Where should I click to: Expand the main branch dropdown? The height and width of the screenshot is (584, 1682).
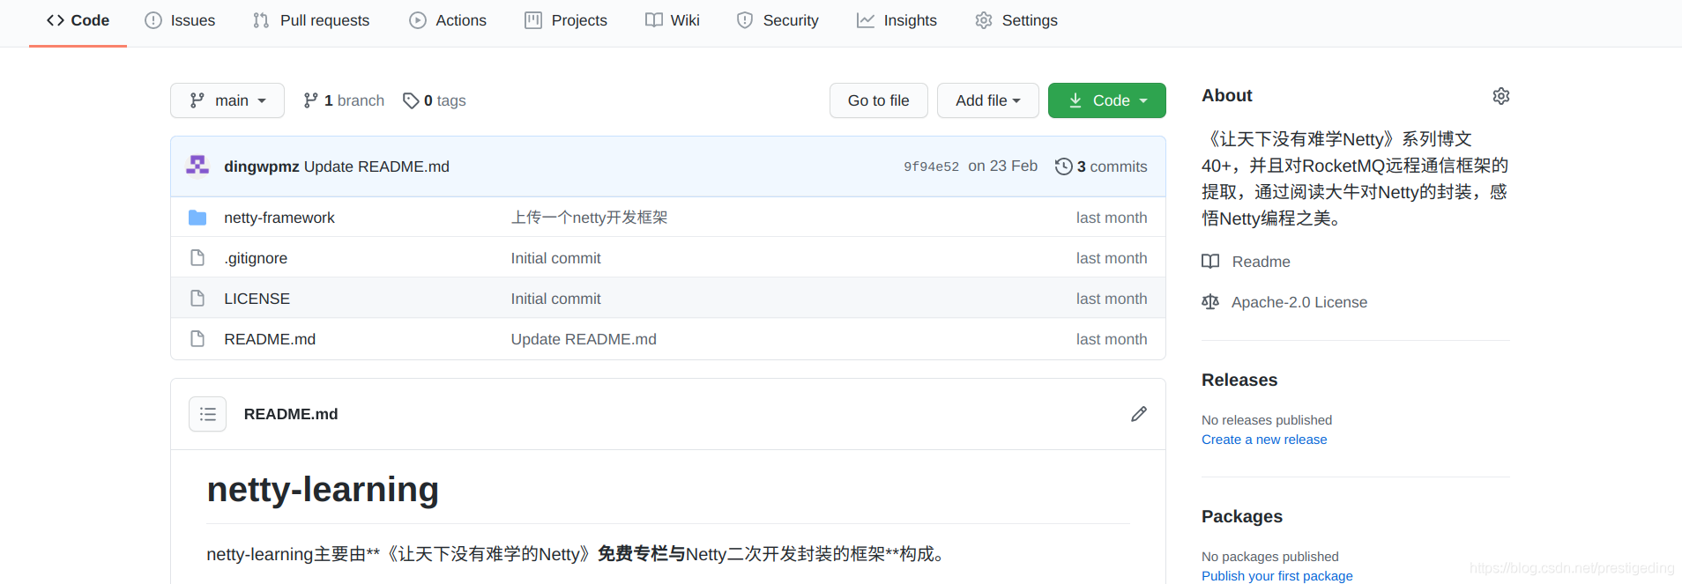coord(227,100)
